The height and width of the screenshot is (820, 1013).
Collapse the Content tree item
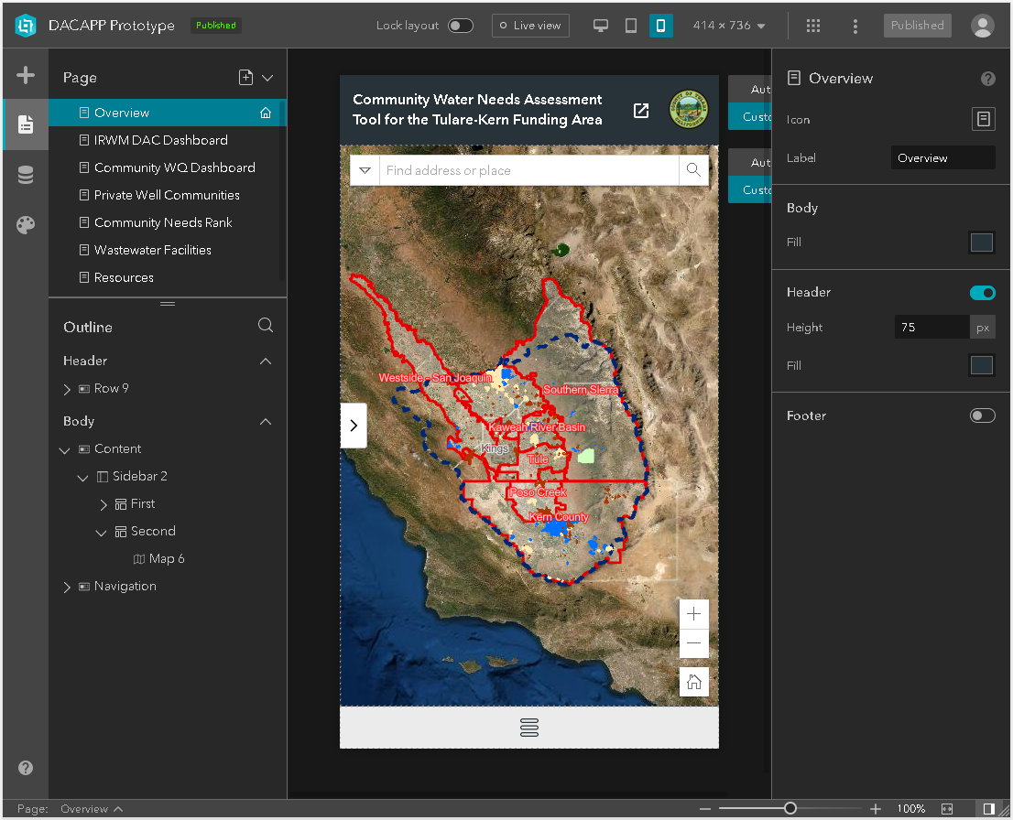65,450
